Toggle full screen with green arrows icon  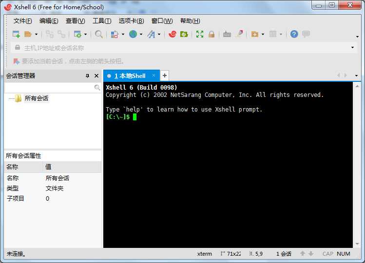pos(200,34)
